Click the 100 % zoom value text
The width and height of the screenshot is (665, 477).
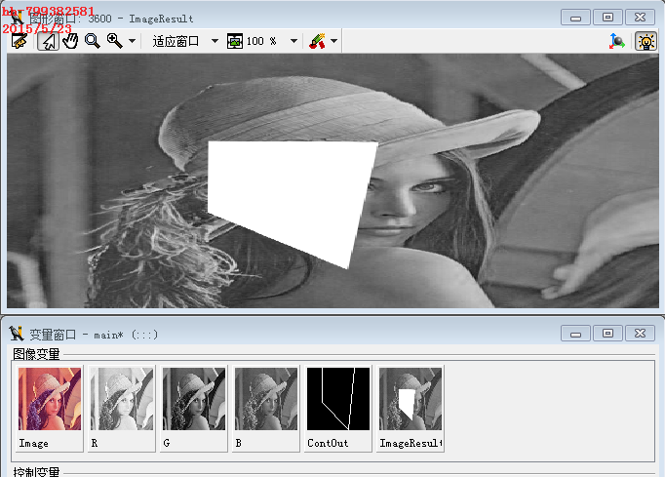click(261, 41)
